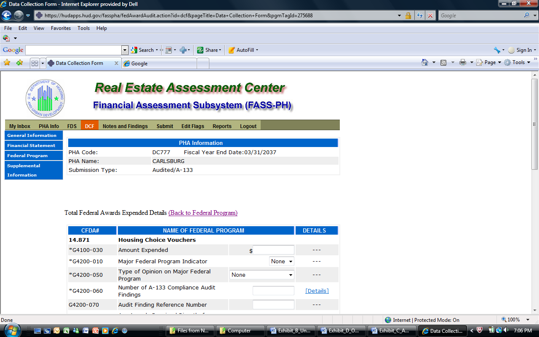Launch Windows Media Player from Quick Launch
539x337 pixels.
(105, 331)
